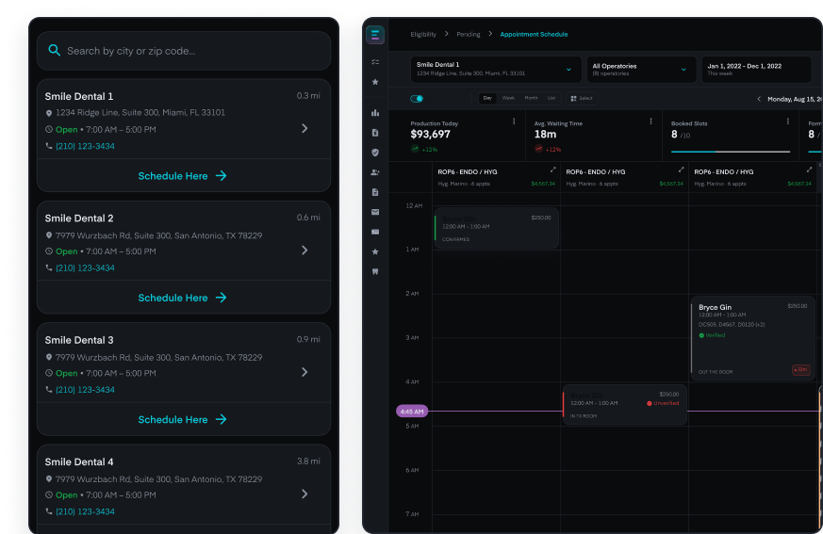Viewport: 823px width, 534px height.
Task: Open the Unverified Bryce Gin appointment card
Action: point(625,404)
